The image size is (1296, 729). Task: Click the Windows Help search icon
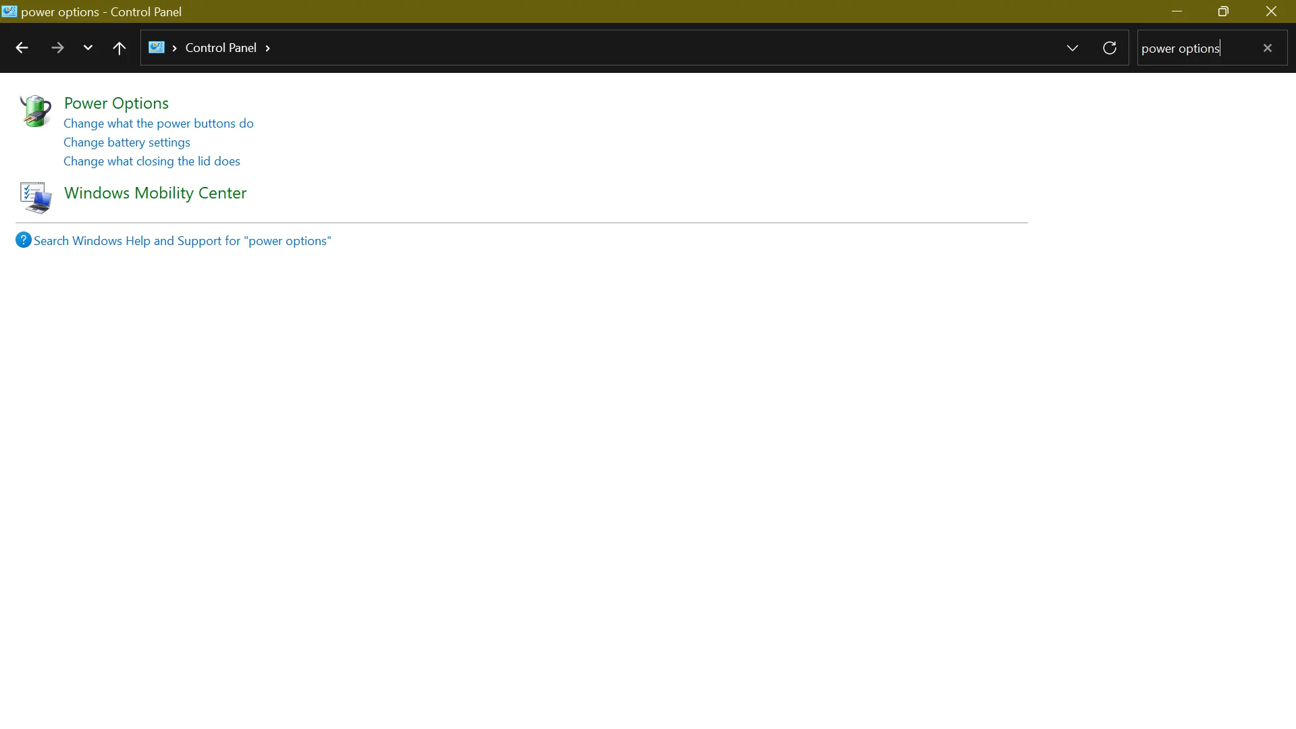coord(24,240)
